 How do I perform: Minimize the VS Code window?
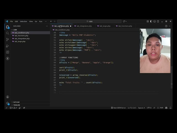click(162, 21)
